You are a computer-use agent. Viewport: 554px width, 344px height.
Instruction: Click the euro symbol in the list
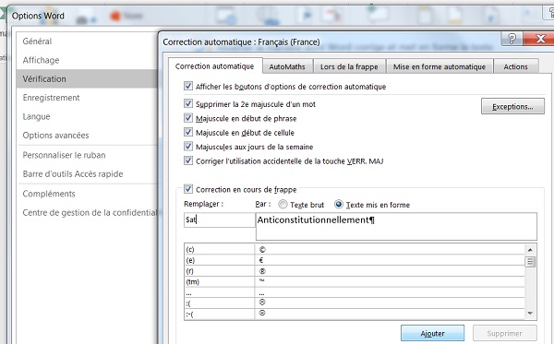pos(261,260)
